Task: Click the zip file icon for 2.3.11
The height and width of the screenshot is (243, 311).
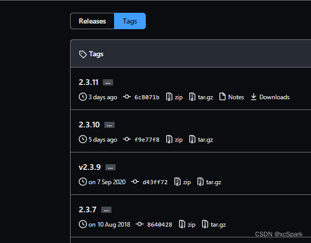Action: [x=169, y=97]
